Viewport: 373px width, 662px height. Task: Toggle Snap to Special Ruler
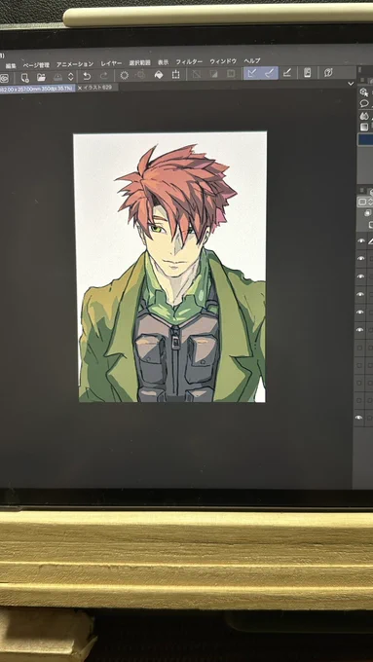coord(270,73)
